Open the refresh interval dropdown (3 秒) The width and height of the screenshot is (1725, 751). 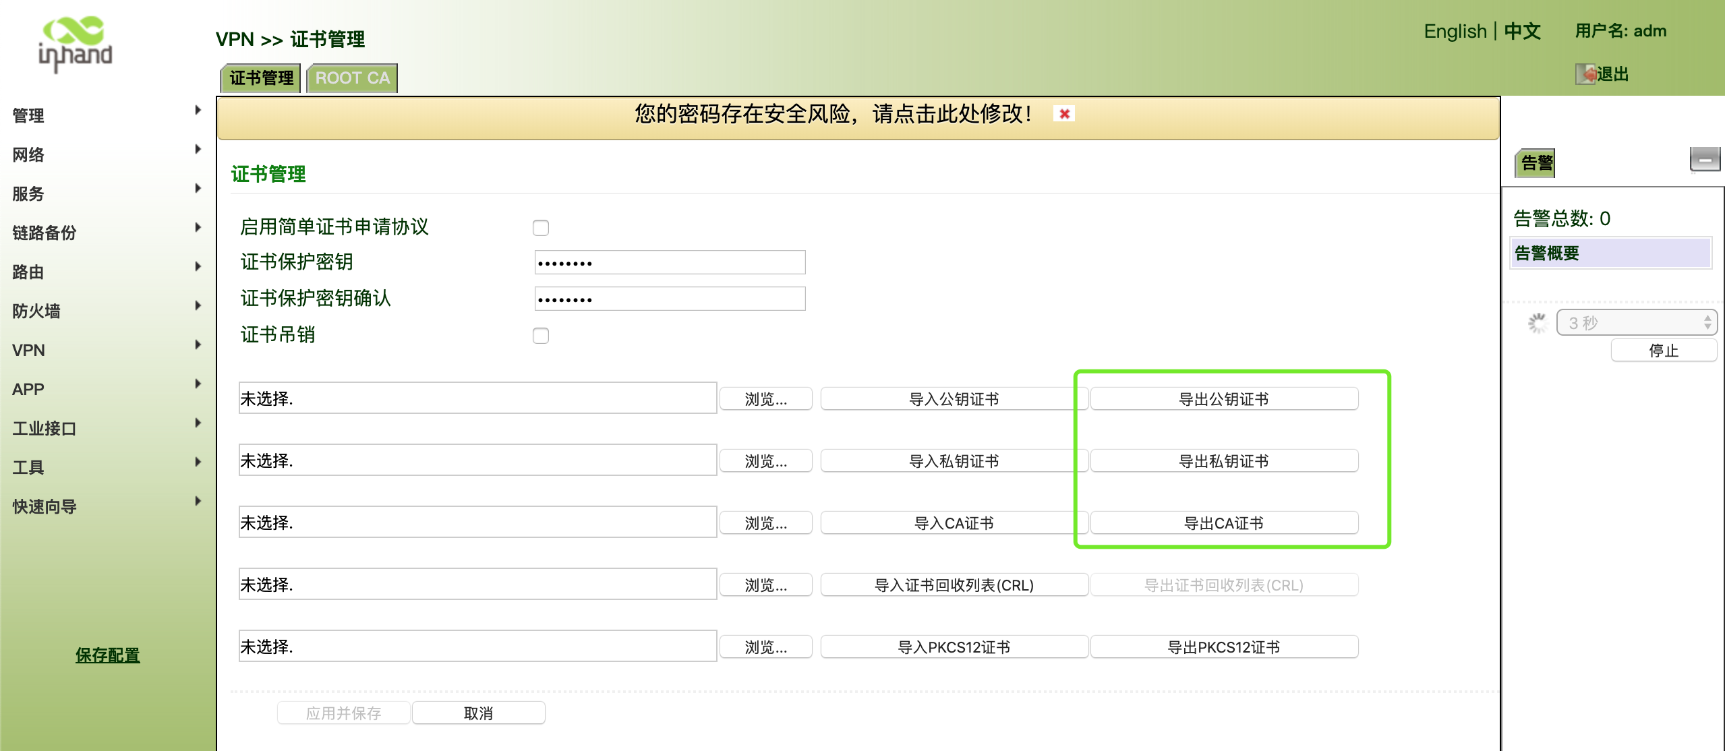pos(1636,323)
